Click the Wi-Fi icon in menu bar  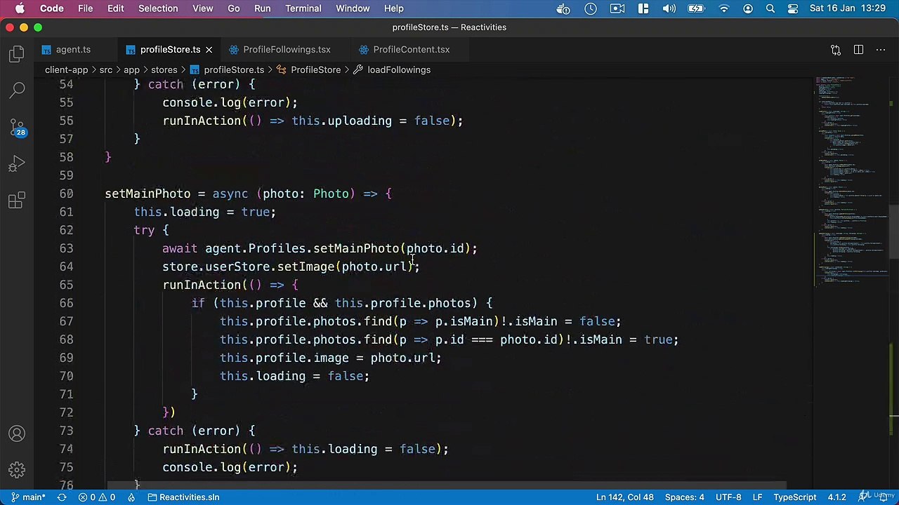click(x=724, y=8)
